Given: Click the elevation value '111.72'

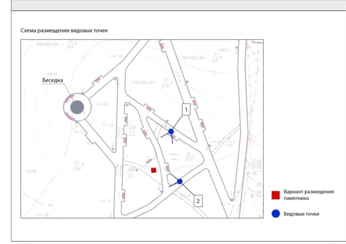Looking at the screenshot, I should click(105, 201).
